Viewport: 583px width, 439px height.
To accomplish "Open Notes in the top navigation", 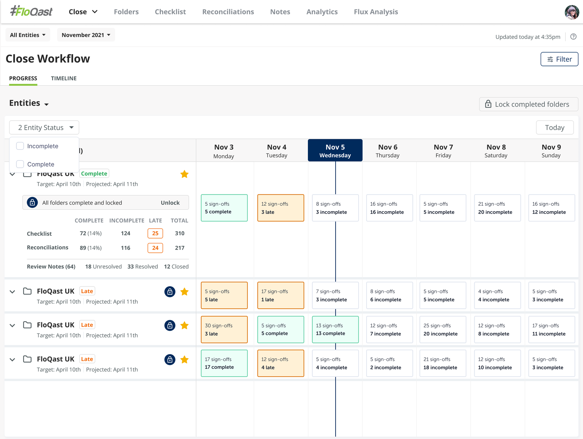I will click(x=280, y=12).
